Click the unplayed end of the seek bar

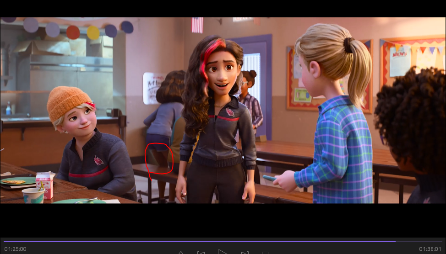click(x=419, y=241)
